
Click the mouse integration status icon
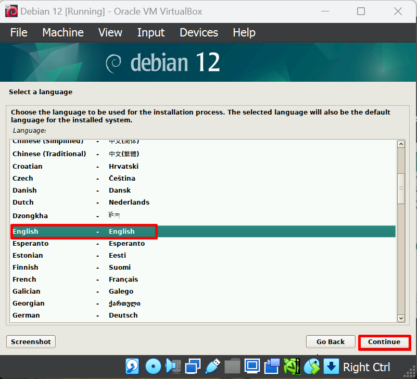pyautogui.click(x=312, y=366)
